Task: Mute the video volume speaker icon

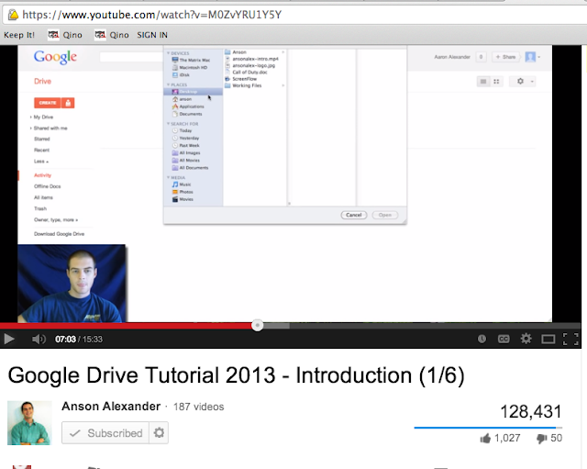Action: pos(39,339)
